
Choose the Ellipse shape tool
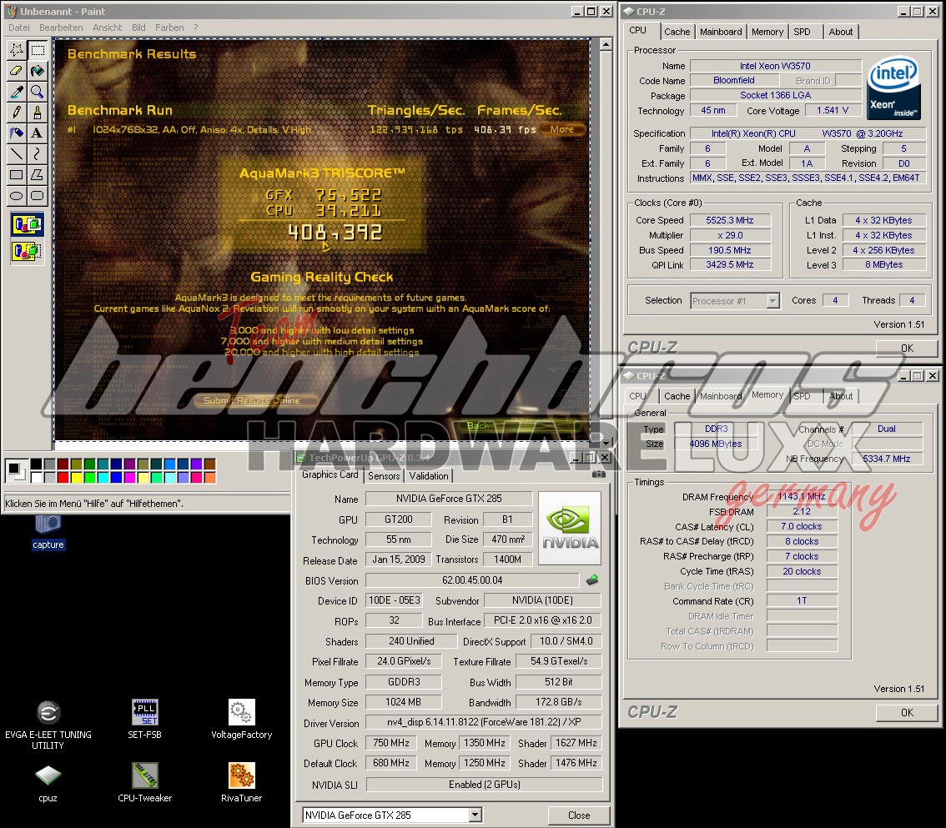(x=17, y=196)
